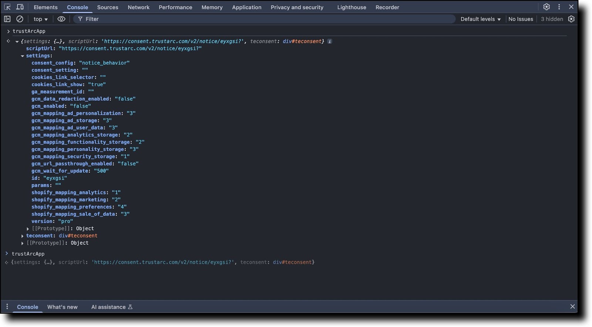Image resolution: width=592 pixels, height=327 pixels.
Task: Open the Application tab
Action: [x=247, y=7]
